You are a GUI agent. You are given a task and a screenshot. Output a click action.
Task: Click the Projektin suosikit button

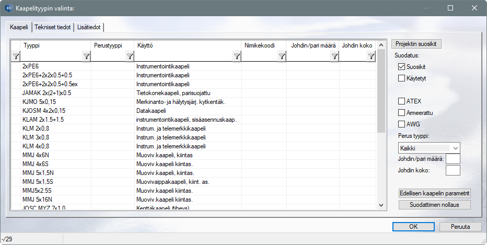pyautogui.click(x=416, y=44)
